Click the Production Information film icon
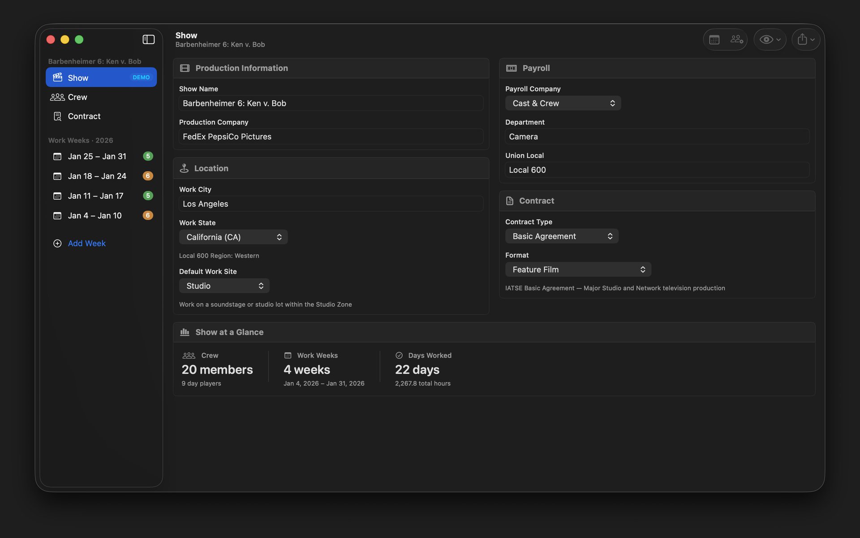This screenshot has height=538, width=860. [x=185, y=68]
